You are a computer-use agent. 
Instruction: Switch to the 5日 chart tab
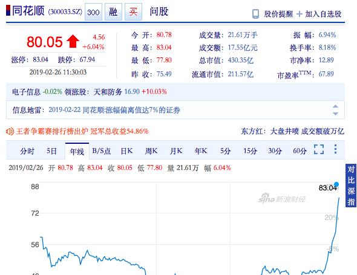point(51,151)
